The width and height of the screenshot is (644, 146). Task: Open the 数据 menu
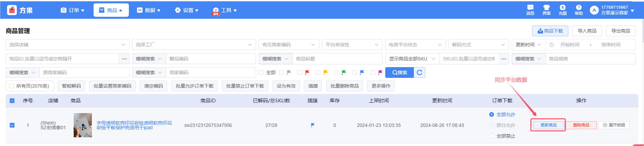tap(148, 10)
